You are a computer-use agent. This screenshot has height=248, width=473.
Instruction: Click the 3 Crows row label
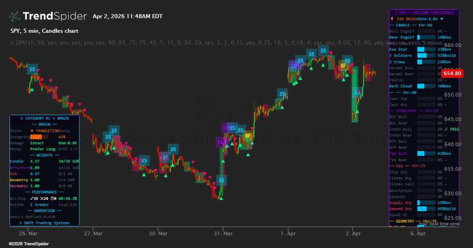(397, 62)
